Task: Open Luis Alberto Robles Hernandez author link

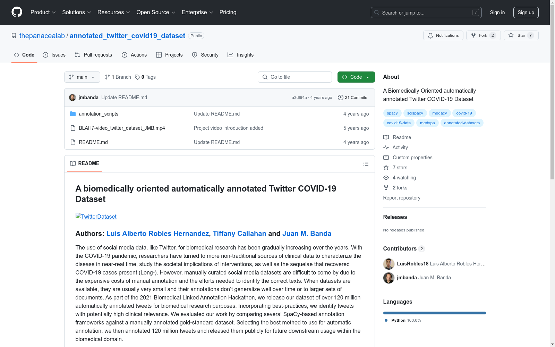Action: [x=157, y=234]
